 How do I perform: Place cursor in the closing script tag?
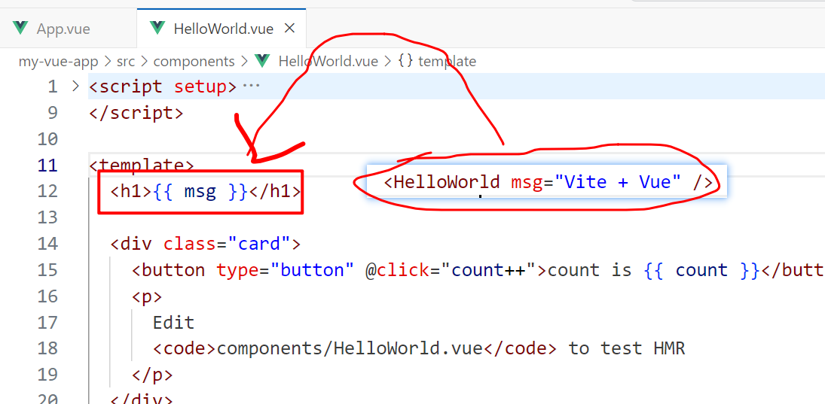click(136, 113)
